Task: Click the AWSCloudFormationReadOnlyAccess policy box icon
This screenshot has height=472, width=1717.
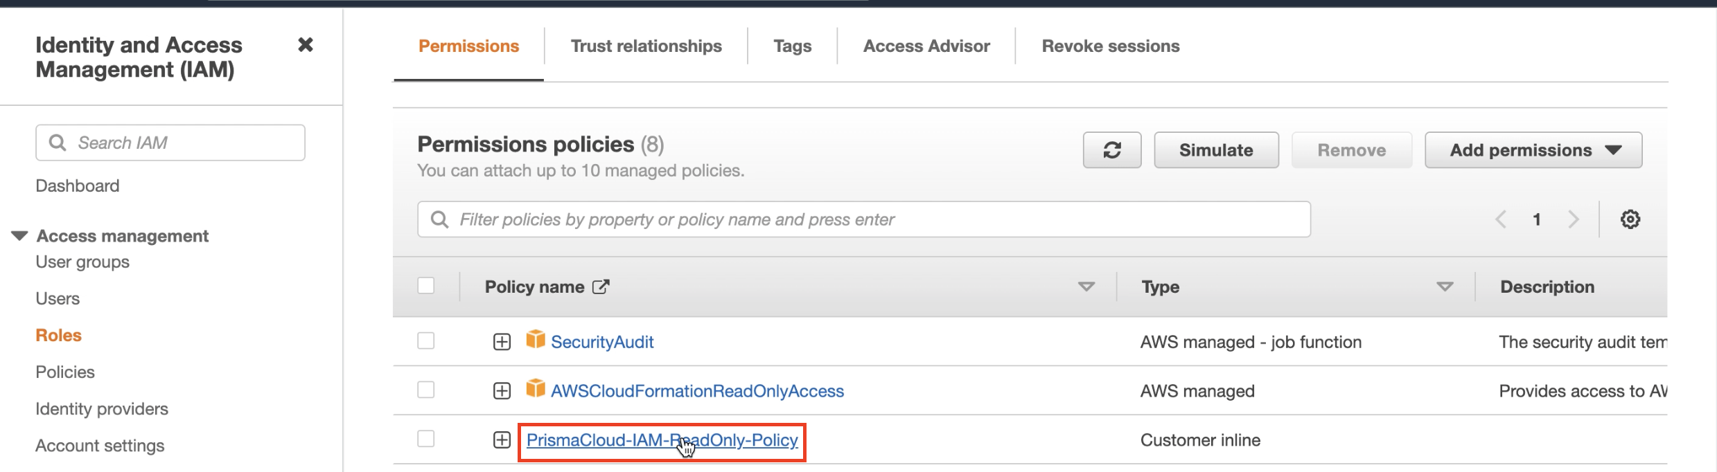Action: tap(535, 388)
